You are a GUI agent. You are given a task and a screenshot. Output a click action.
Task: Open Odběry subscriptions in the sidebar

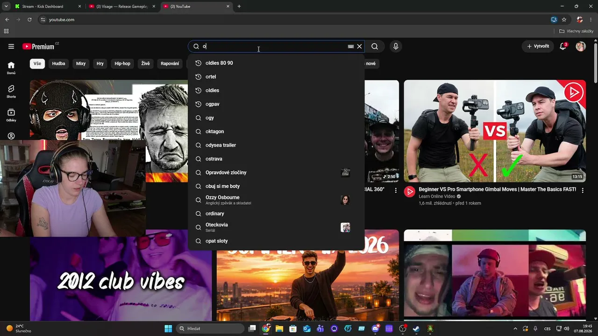[11, 115]
